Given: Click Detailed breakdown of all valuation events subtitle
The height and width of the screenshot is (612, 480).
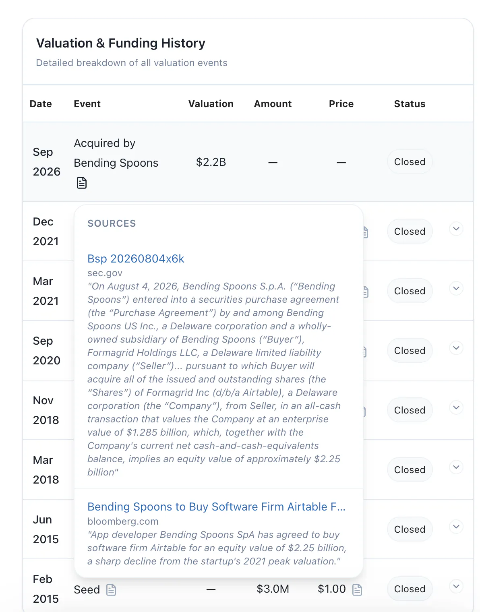Looking at the screenshot, I should pos(132,63).
